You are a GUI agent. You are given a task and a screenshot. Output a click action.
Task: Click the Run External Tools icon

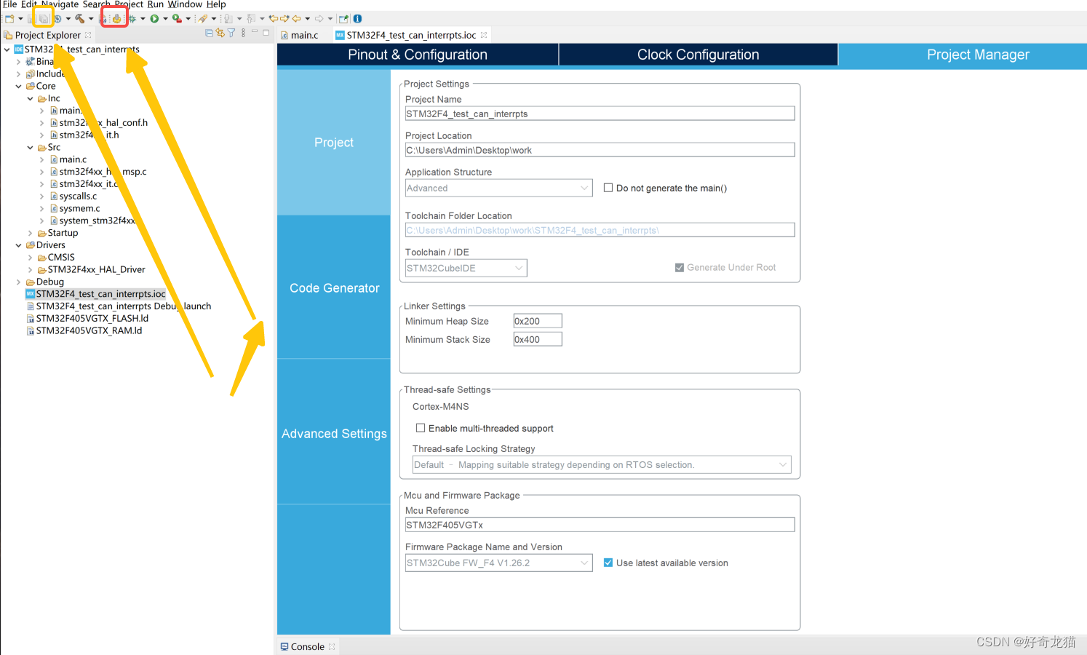(177, 19)
